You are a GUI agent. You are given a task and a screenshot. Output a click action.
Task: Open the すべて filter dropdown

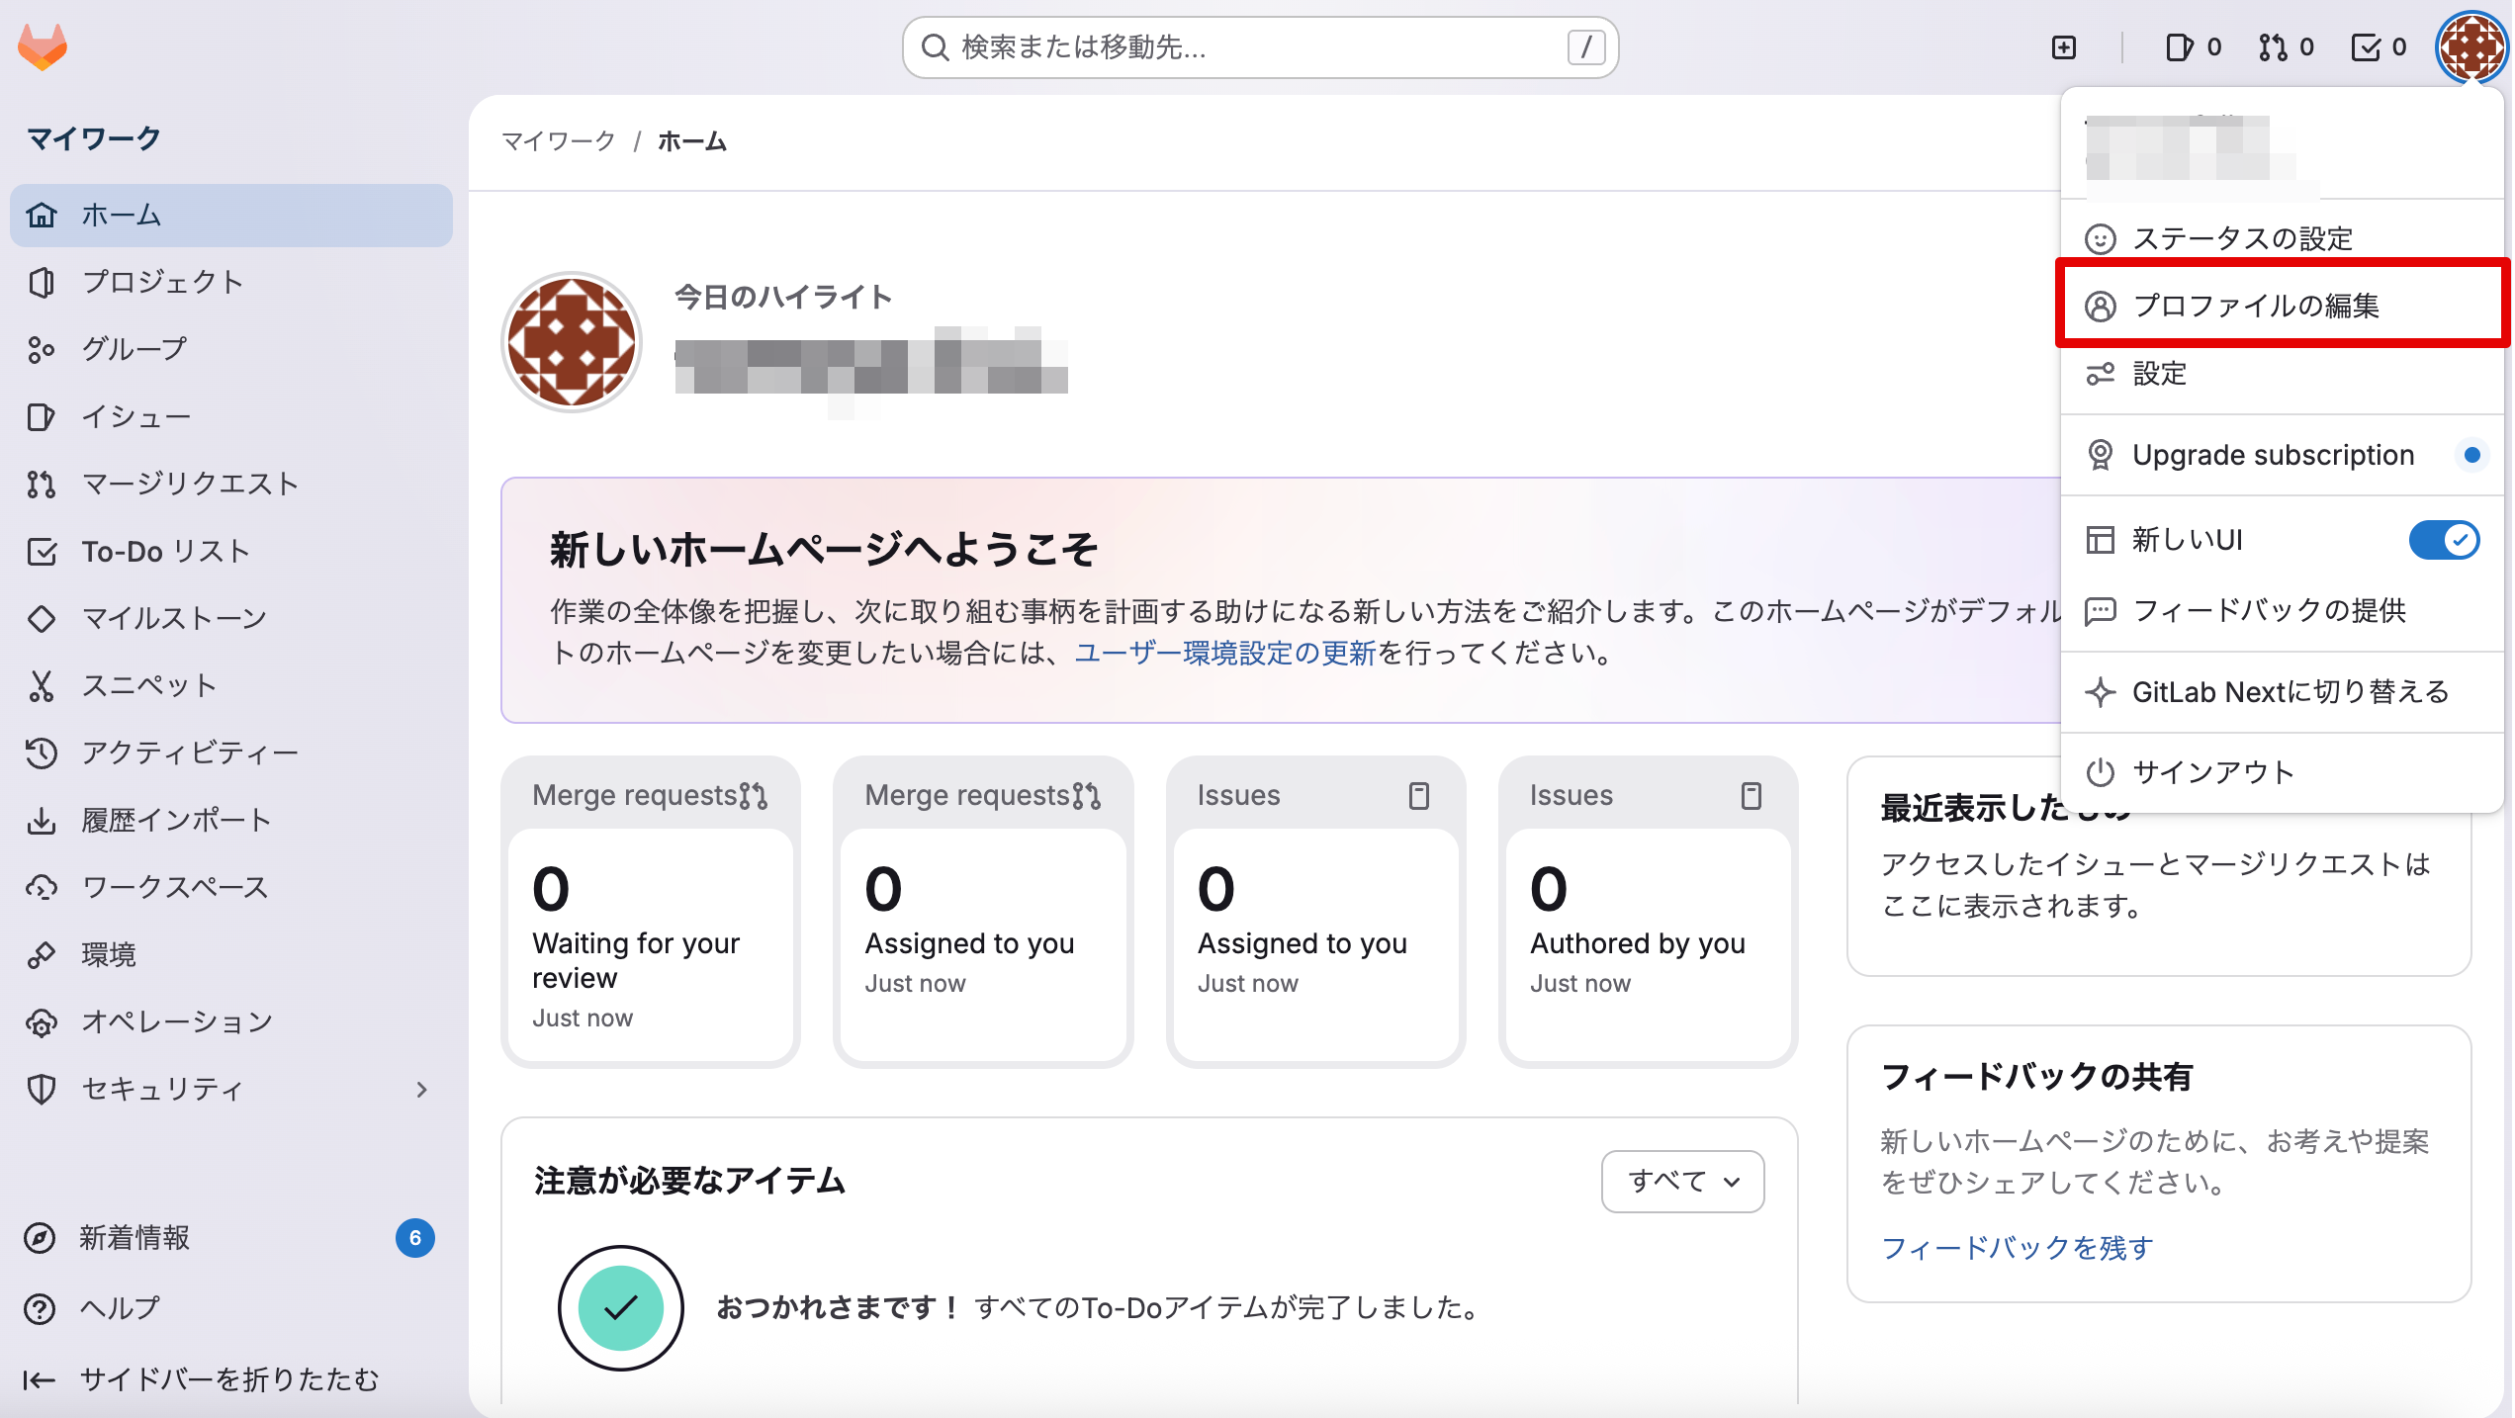click(1682, 1181)
